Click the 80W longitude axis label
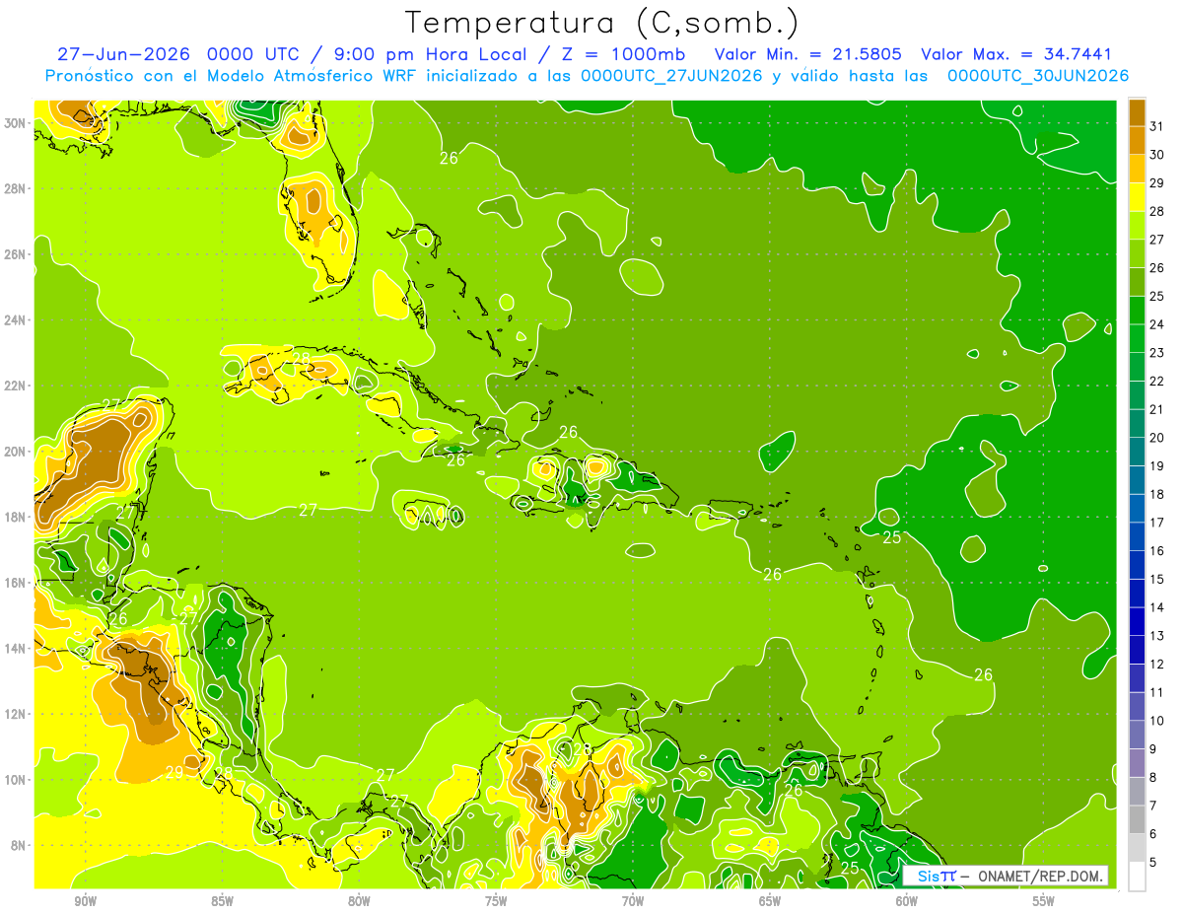The image size is (1183, 914). (x=359, y=901)
